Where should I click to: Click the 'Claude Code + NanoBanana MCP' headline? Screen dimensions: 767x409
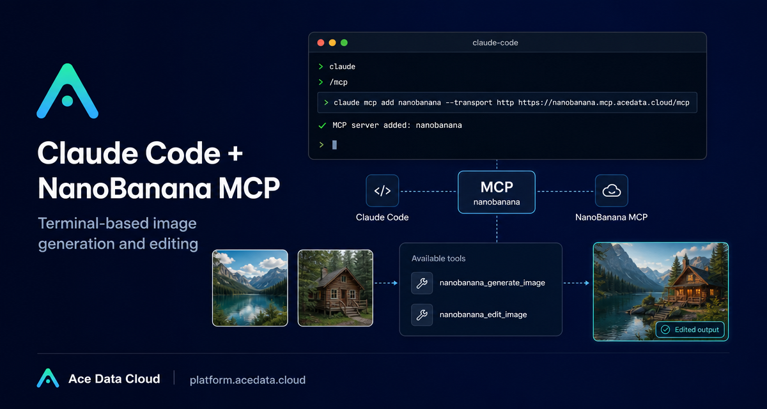(x=159, y=171)
